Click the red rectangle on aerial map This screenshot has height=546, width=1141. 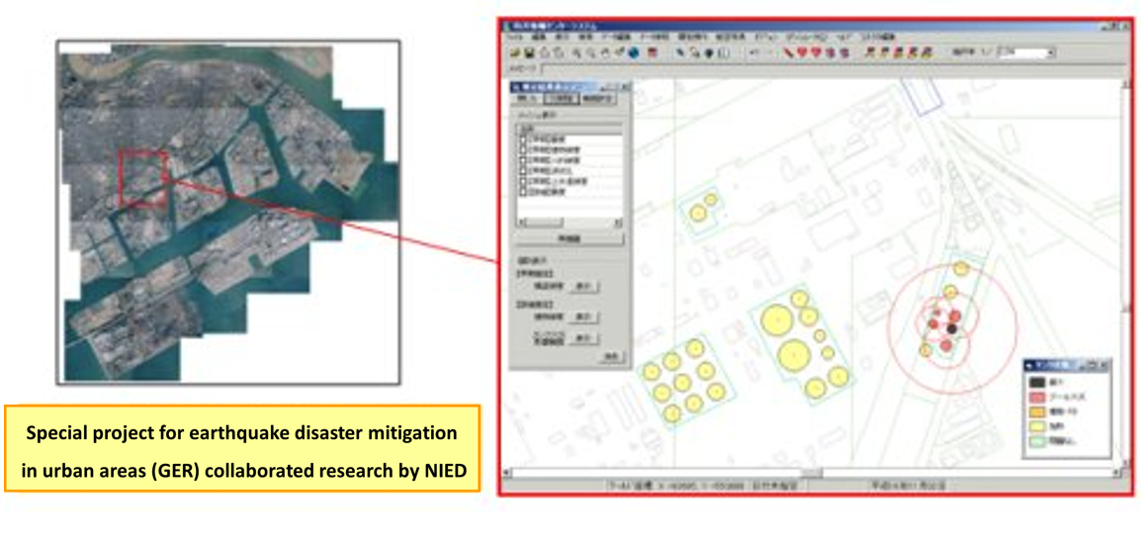coord(144,178)
